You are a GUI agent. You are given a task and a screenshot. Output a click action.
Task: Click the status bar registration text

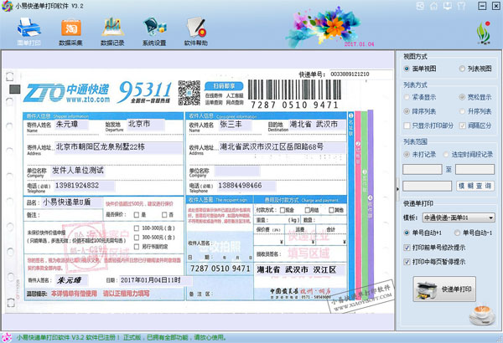click(x=122, y=337)
